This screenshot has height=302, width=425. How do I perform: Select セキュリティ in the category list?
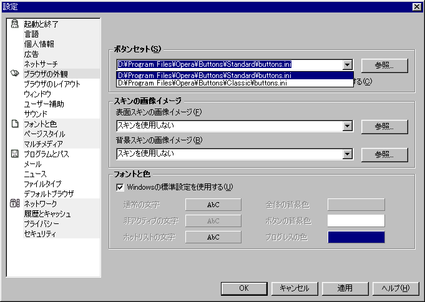point(40,234)
